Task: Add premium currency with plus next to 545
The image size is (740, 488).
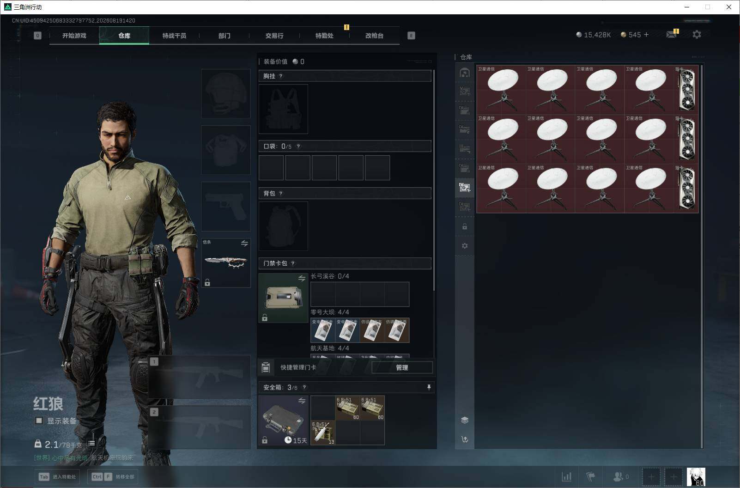Action: tap(646, 35)
